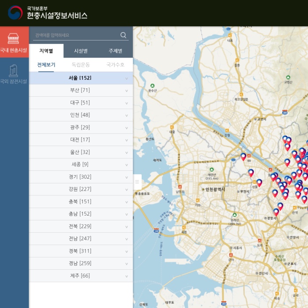Click the map pin nearest 광명시 label
Screen dimensions: 308x308
tap(276, 213)
